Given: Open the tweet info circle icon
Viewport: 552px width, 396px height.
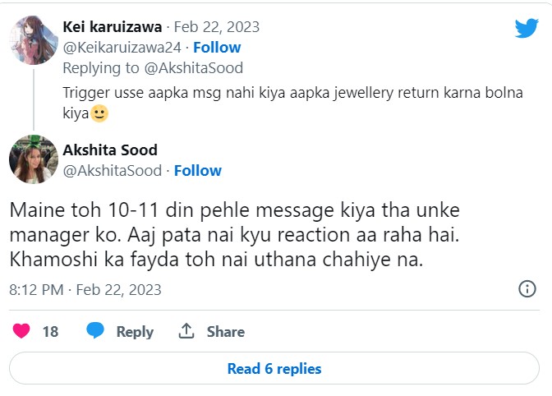Looking at the screenshot, I should pyautogui.click(x=527, y=289).
